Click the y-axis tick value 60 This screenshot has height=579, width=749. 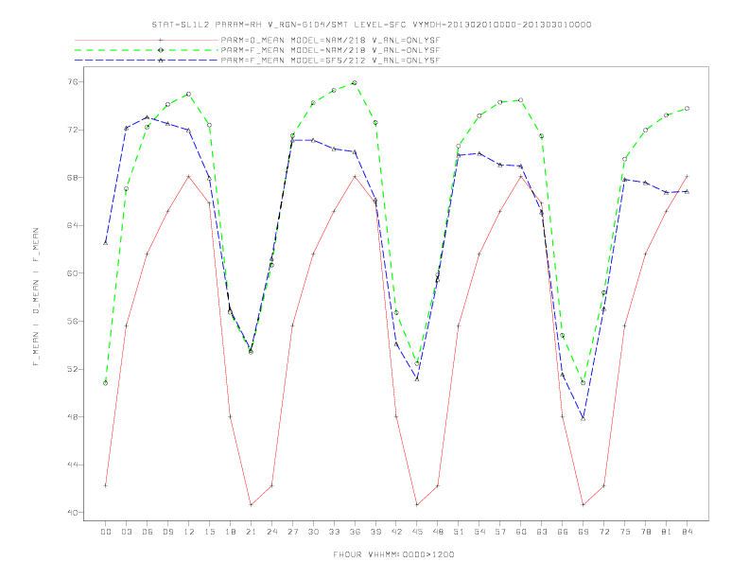click(x=73, y=273)
